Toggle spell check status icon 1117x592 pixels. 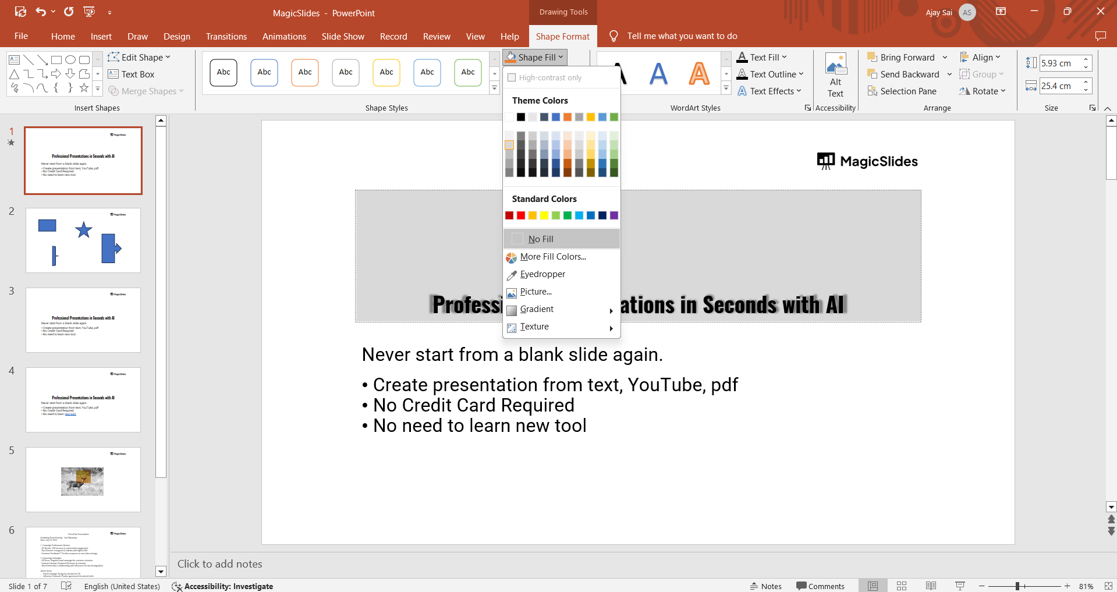[66, 586]
